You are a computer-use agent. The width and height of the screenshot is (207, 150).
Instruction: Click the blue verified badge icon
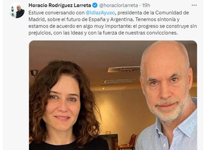[95, 5]
